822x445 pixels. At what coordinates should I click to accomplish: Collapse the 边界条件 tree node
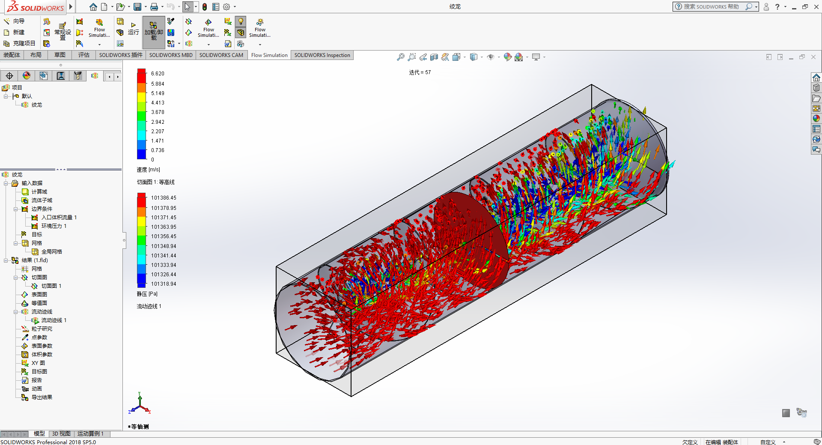click(16, 209)
